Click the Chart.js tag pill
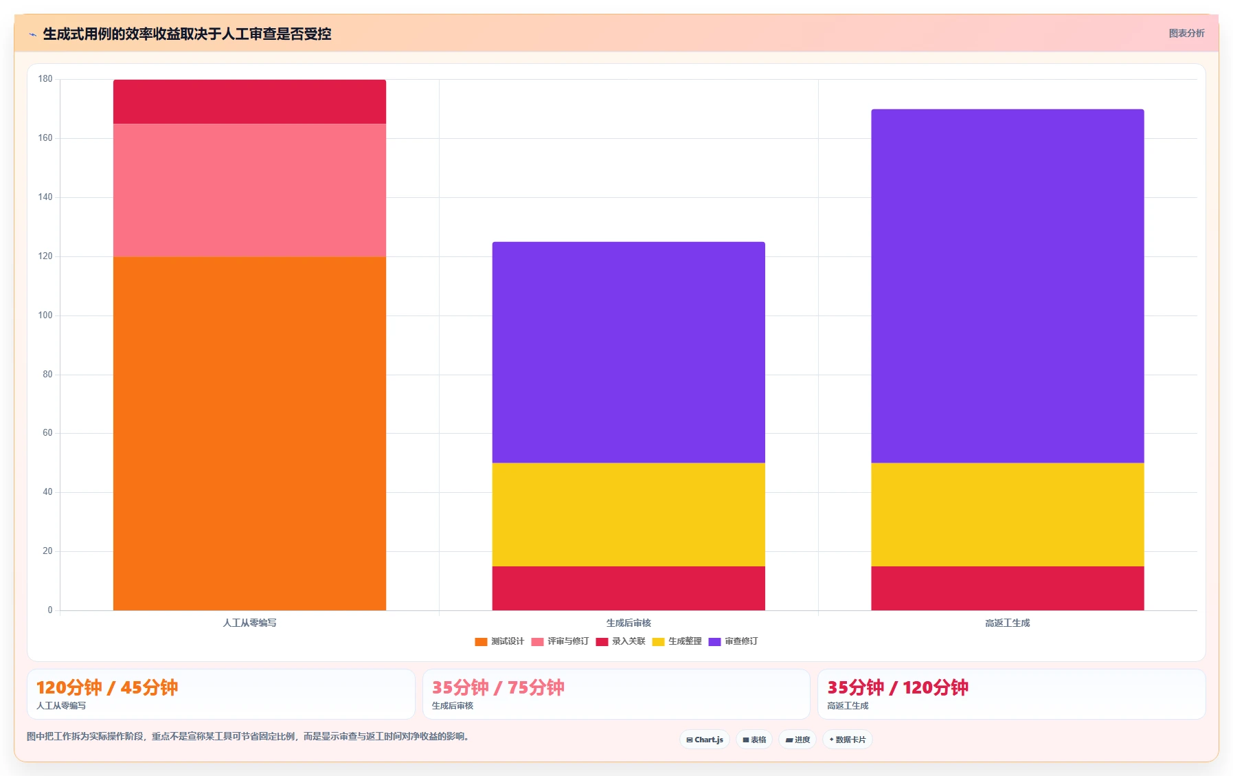This screenshot has width=1233, height=776. tap(705, 740)
